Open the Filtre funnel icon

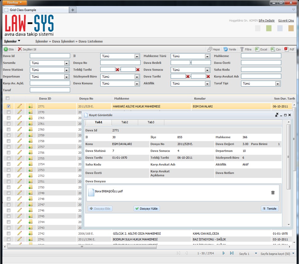pos(242,49)
